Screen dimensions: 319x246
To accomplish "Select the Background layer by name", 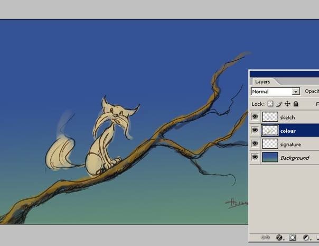I will tap(294, 158).
